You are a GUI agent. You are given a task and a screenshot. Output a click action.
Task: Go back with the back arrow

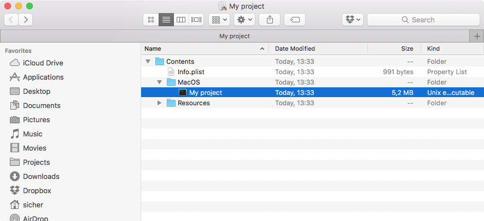[x=11, y=20]
